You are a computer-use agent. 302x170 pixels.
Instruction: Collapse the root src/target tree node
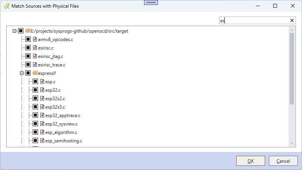click(x=14, y=31)
